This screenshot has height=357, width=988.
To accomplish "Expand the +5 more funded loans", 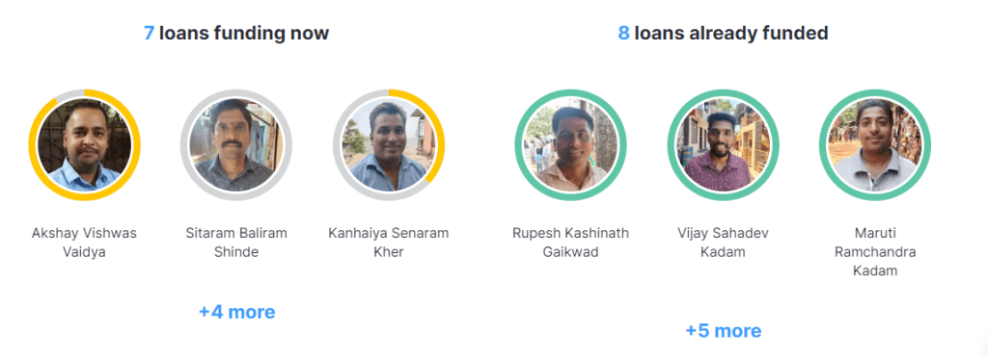I will click(724, 331).
